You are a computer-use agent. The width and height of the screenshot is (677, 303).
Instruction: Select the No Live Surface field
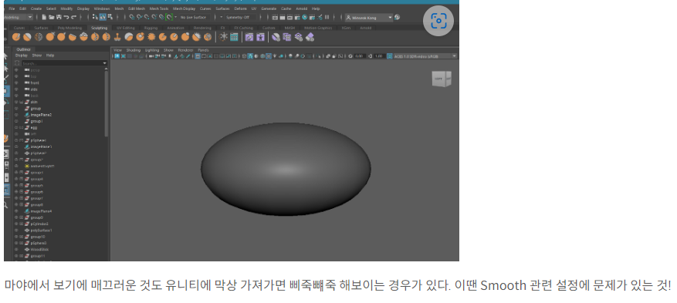pos(195,17)
